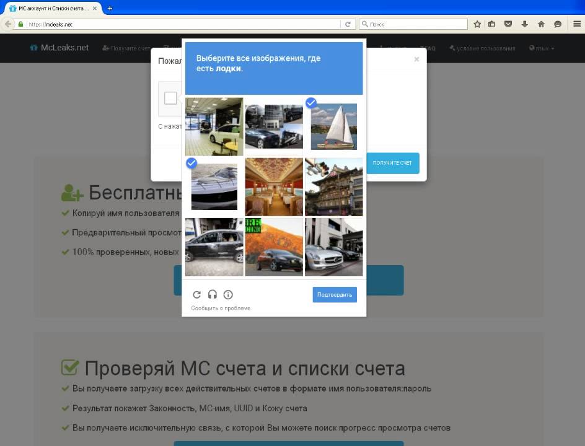Open chat bubble toolbar icon
The image size is (585, 446).
pyautogui.click(x=558, y=24)
